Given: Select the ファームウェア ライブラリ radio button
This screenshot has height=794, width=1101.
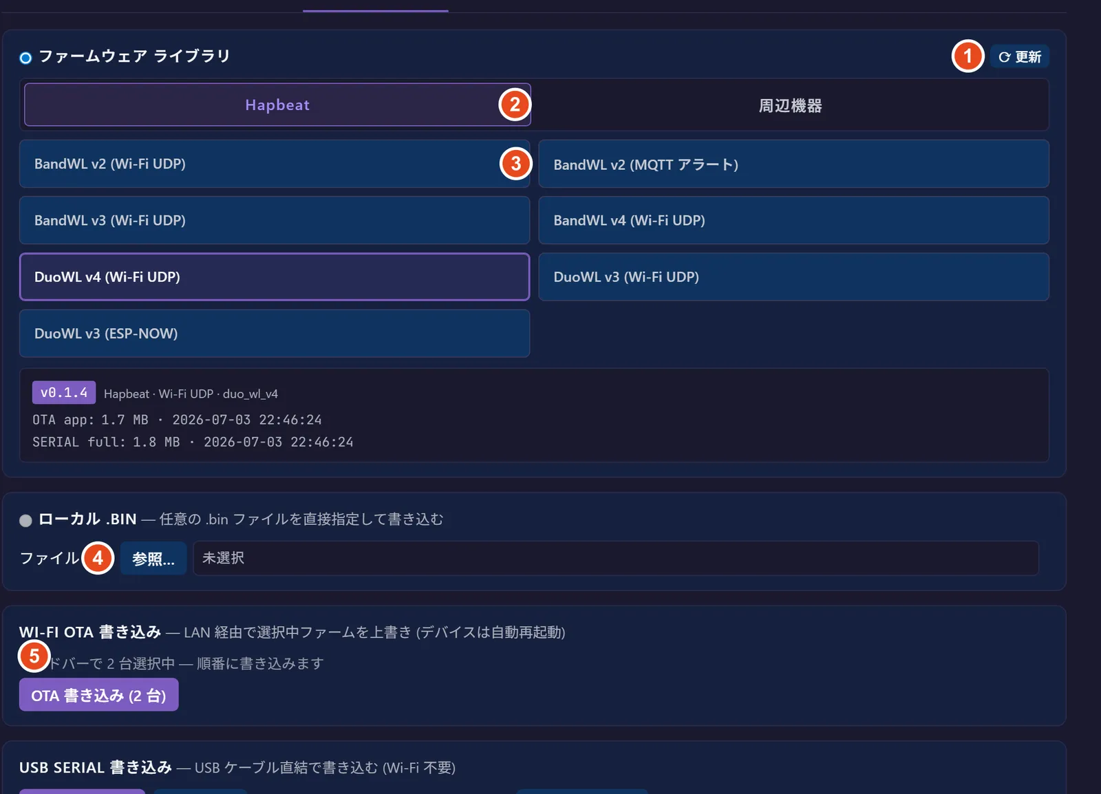Looking at the screenshot, I should coord(25,58).
